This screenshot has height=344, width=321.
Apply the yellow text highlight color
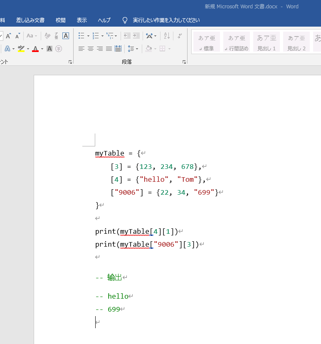[x=21, y=49]
